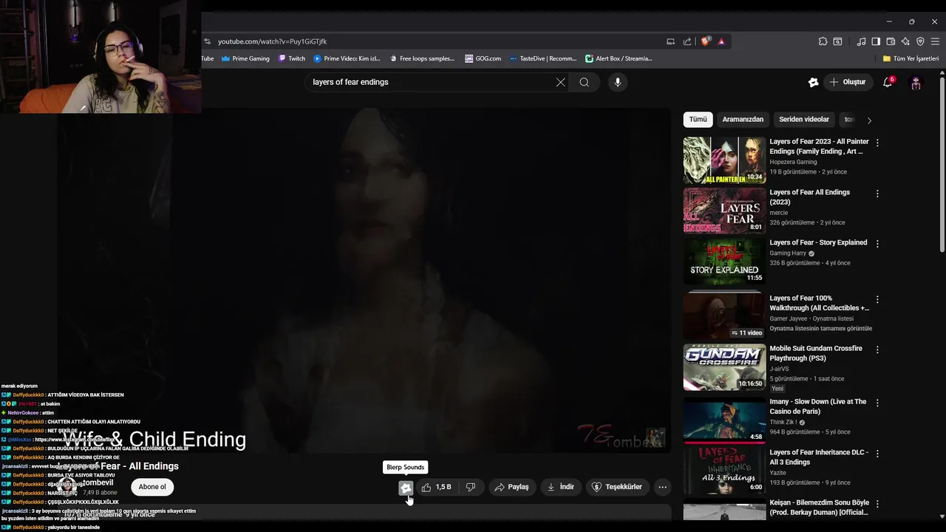Viewport: 946px width, 532px height.
Task: Like the video with thumbs up
Action: [436, 487]
